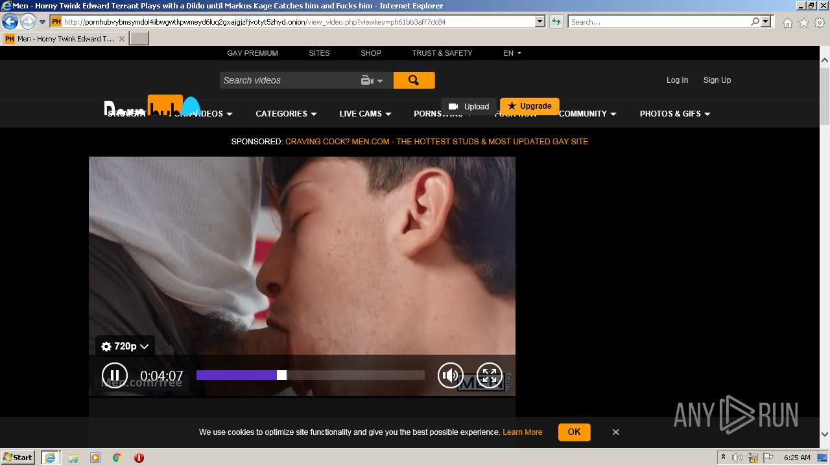Open the SHOP top menu item
The image size is (830, 466).
tap(371, 53)
